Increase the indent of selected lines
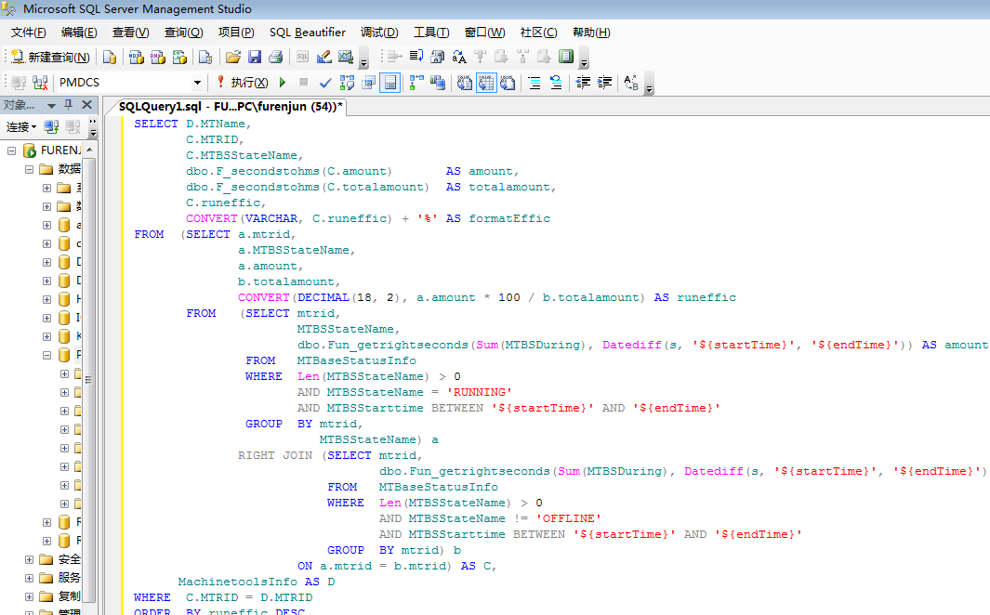 [604, 83]
